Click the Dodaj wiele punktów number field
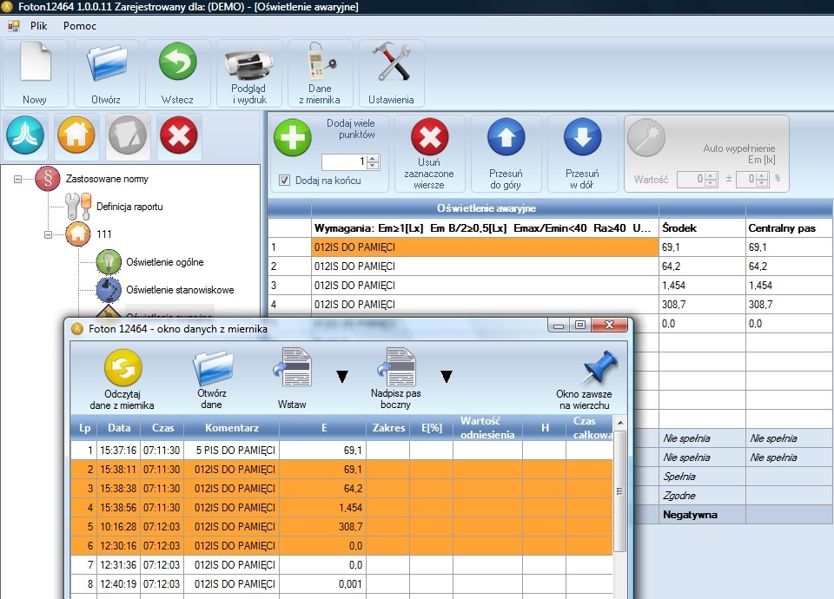 click(x=343, y=162)
